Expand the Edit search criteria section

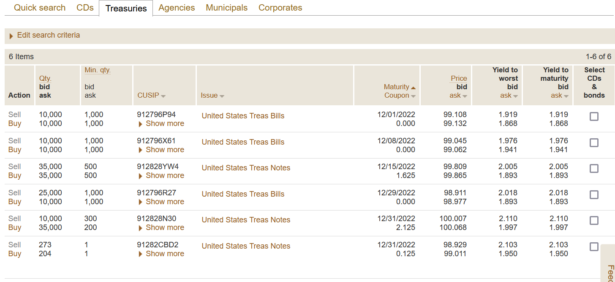click(48, 36)
